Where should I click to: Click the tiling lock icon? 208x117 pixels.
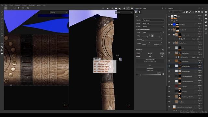[x=152, y=36]
